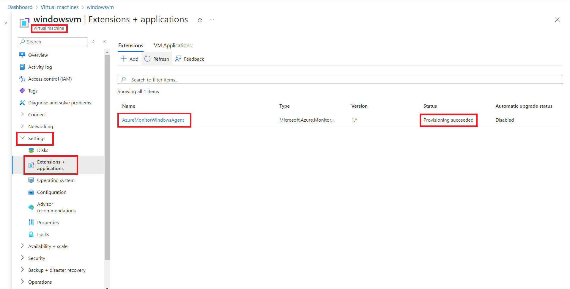
Task: Open Configuration settings
Action: [x=52, y=192]
